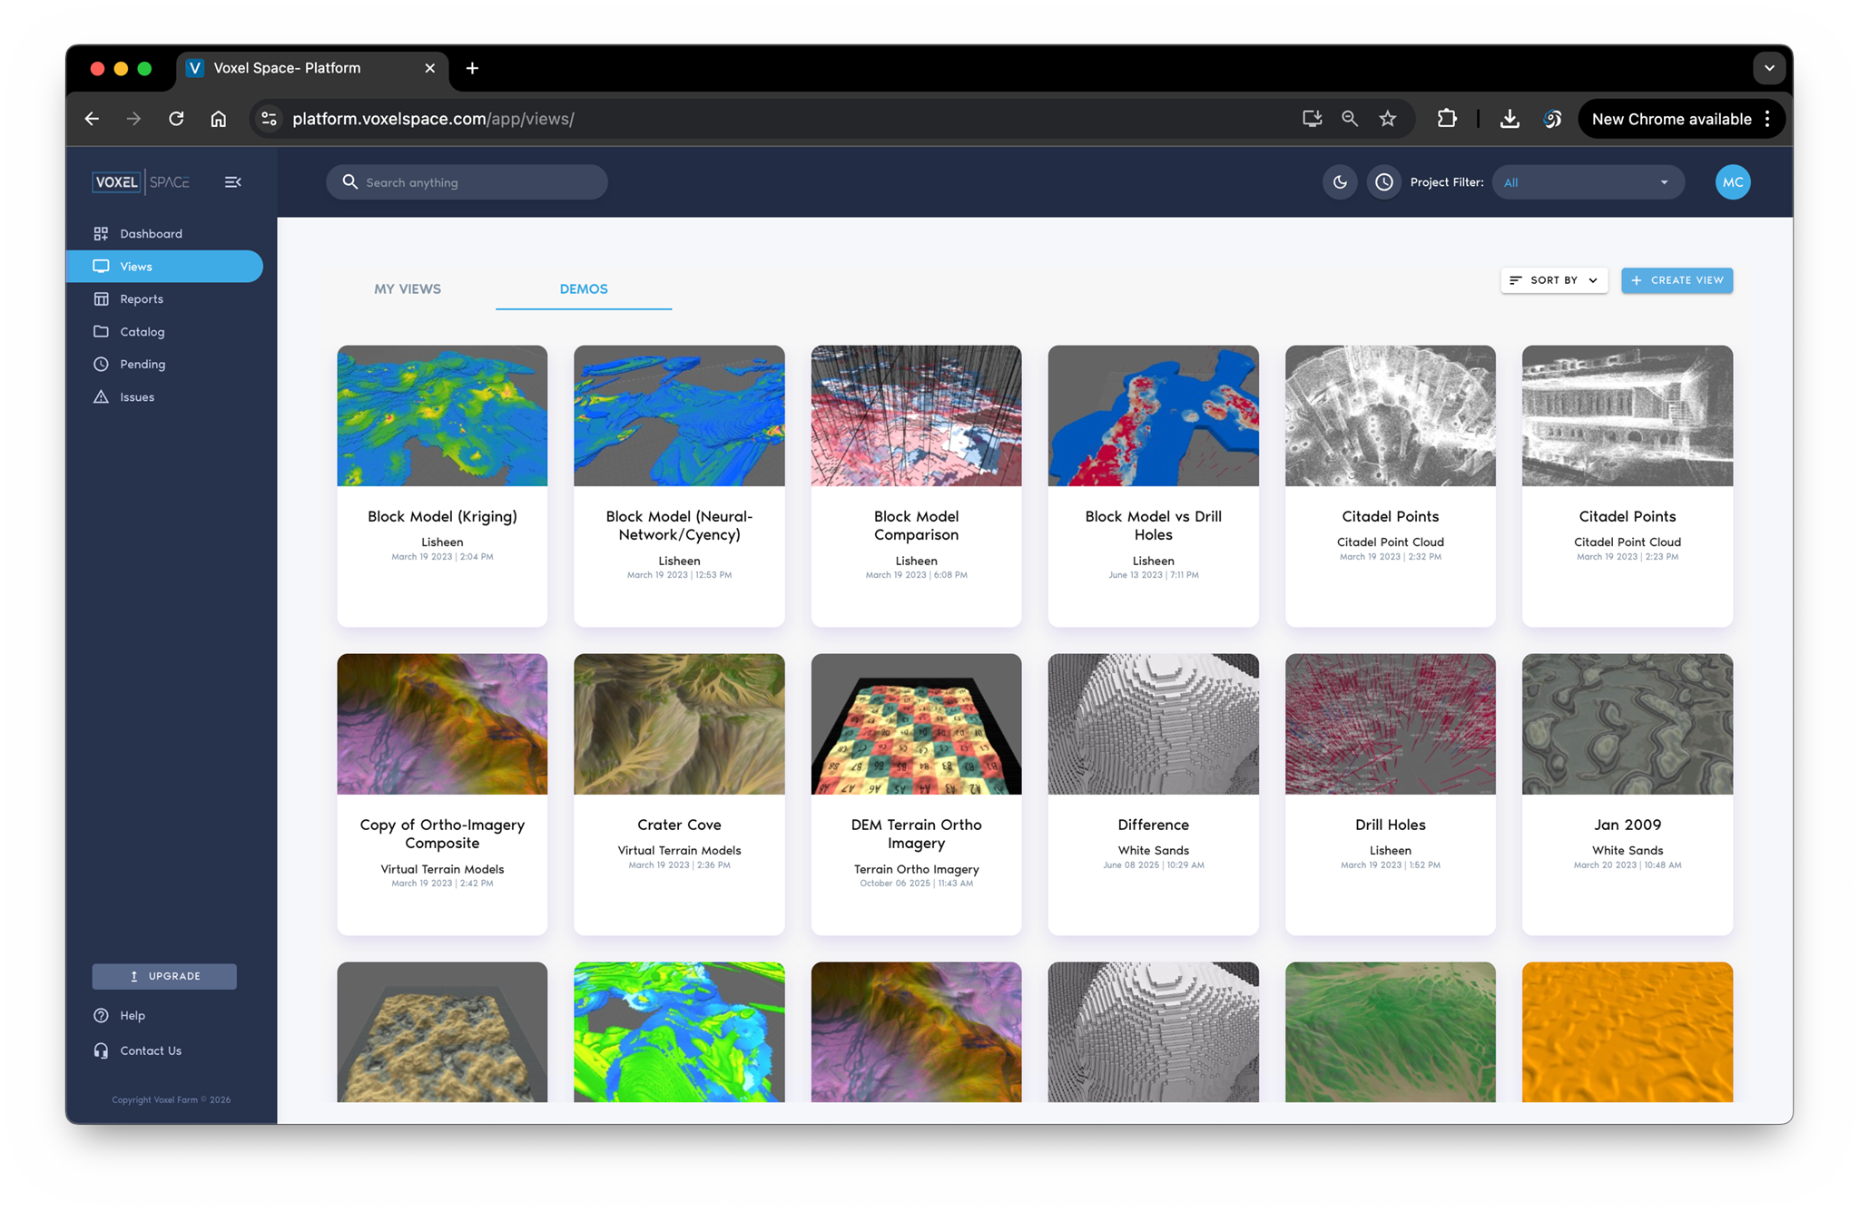Open Reports from the sidebar
Screen dimensions: 1859x1211
[x=141, y=298]
